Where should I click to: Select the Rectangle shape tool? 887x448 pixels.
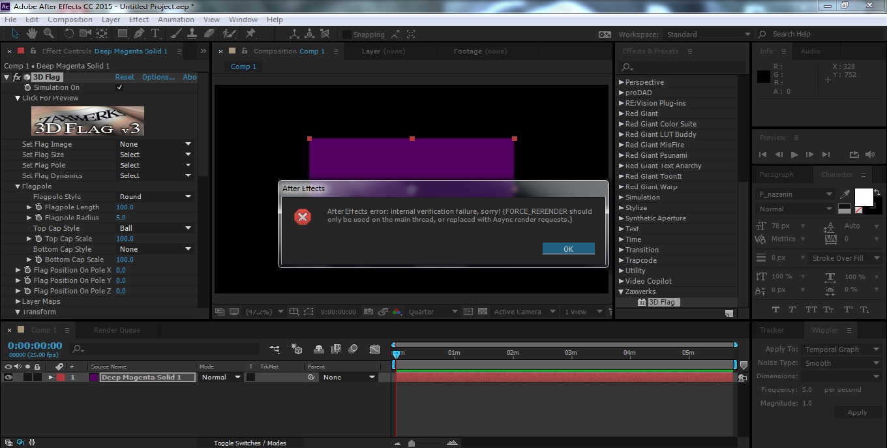point(123,33)
